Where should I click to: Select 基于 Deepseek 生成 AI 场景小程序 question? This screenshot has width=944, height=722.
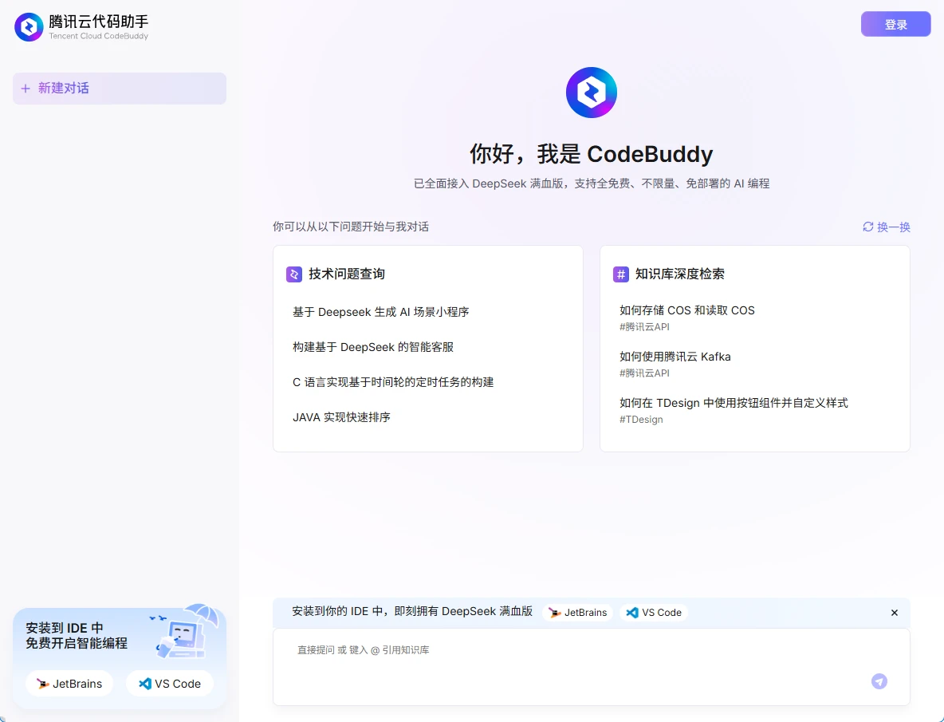click(380, 312)
